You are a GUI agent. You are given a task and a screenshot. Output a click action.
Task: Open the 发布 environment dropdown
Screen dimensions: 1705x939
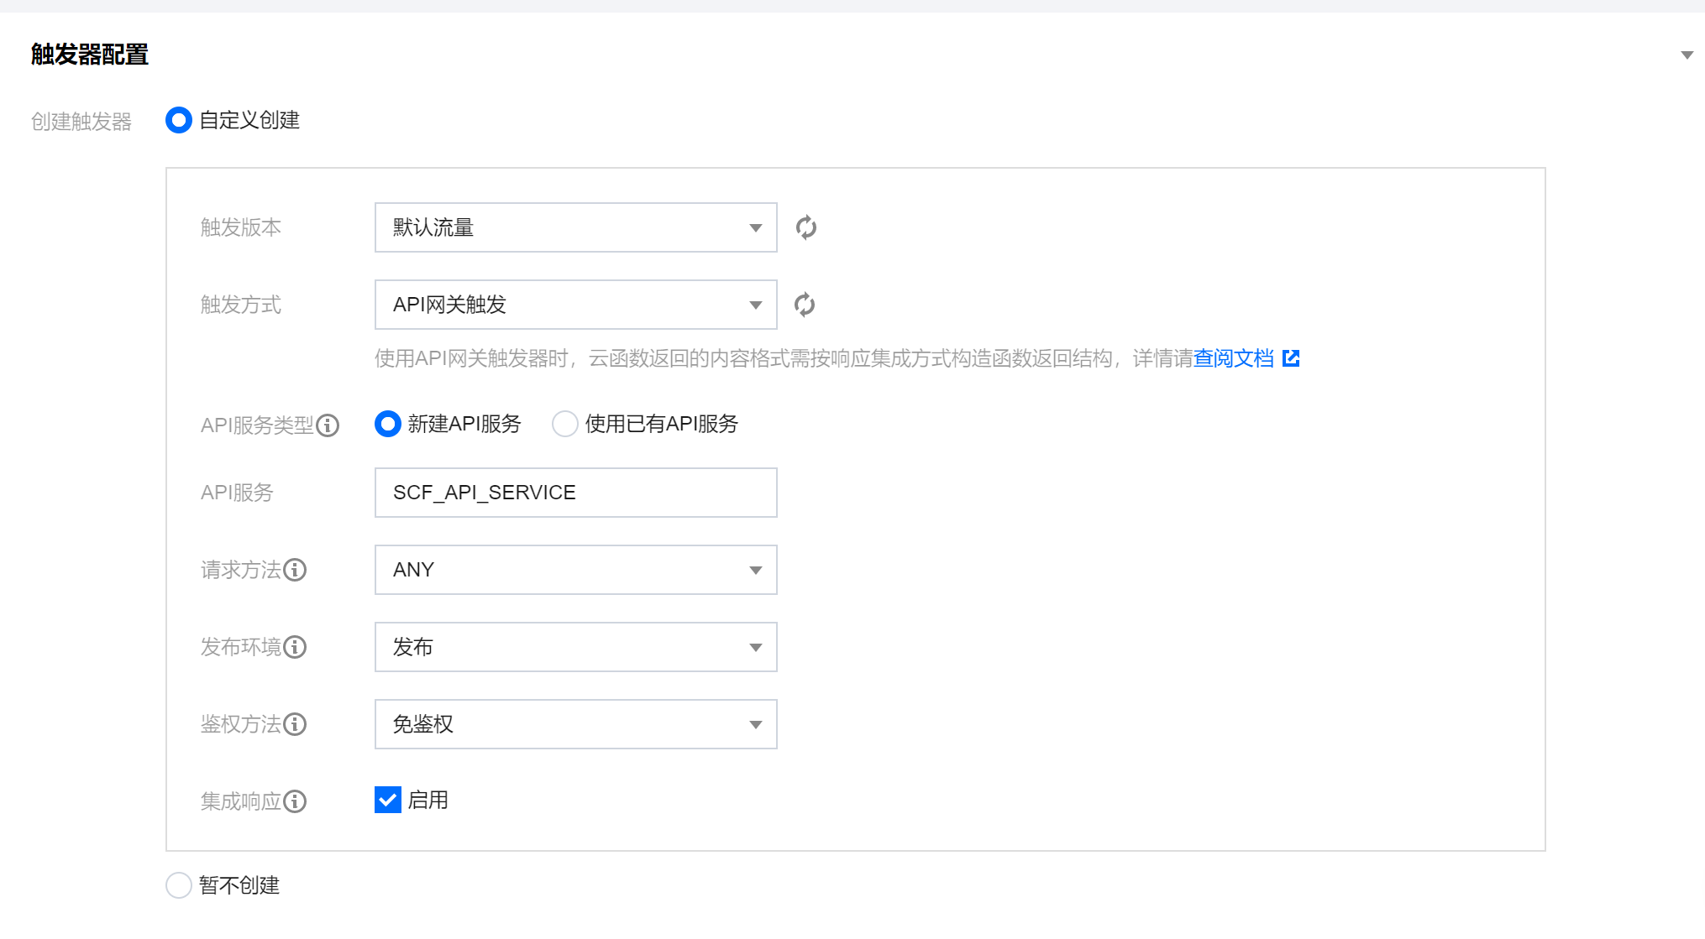(575, 647)
